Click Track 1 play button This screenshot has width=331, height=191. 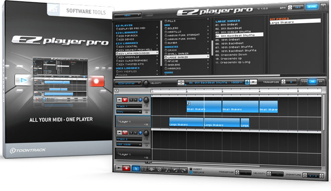pos(118,100)
